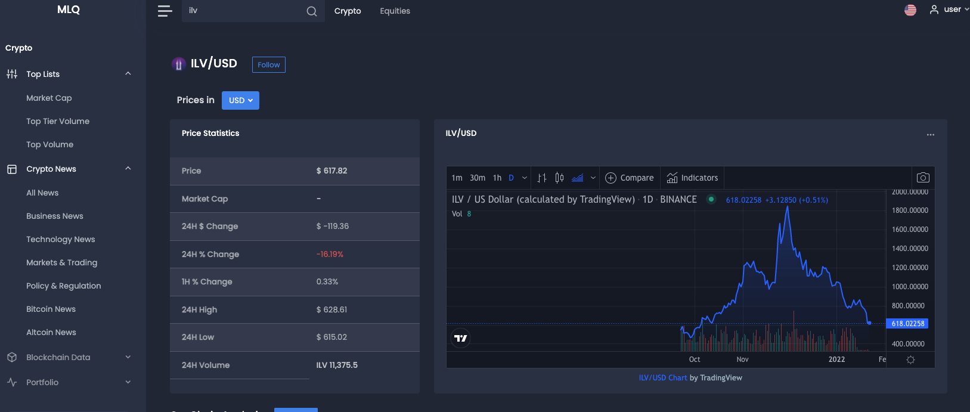Toggle the green market status indicator
Viewport: 970px width, 412px height.
click(711, 199)
